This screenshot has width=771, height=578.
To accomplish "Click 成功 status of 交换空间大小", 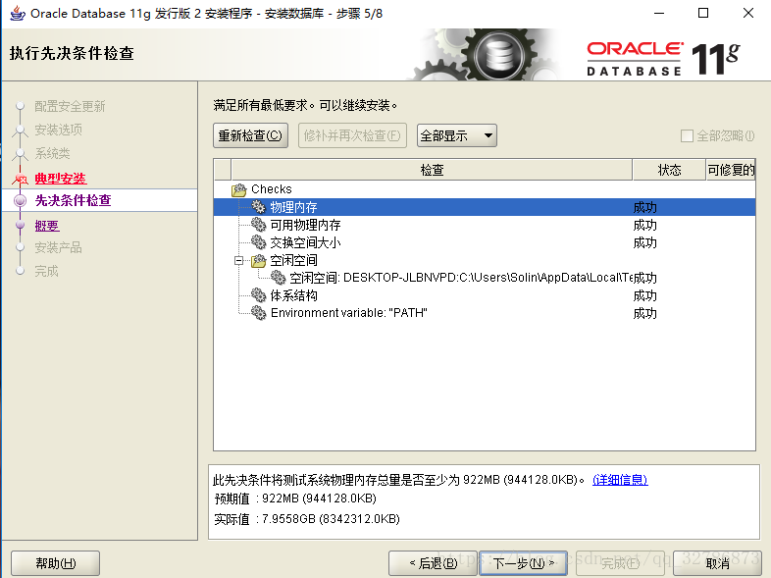I will click(644, 242).
